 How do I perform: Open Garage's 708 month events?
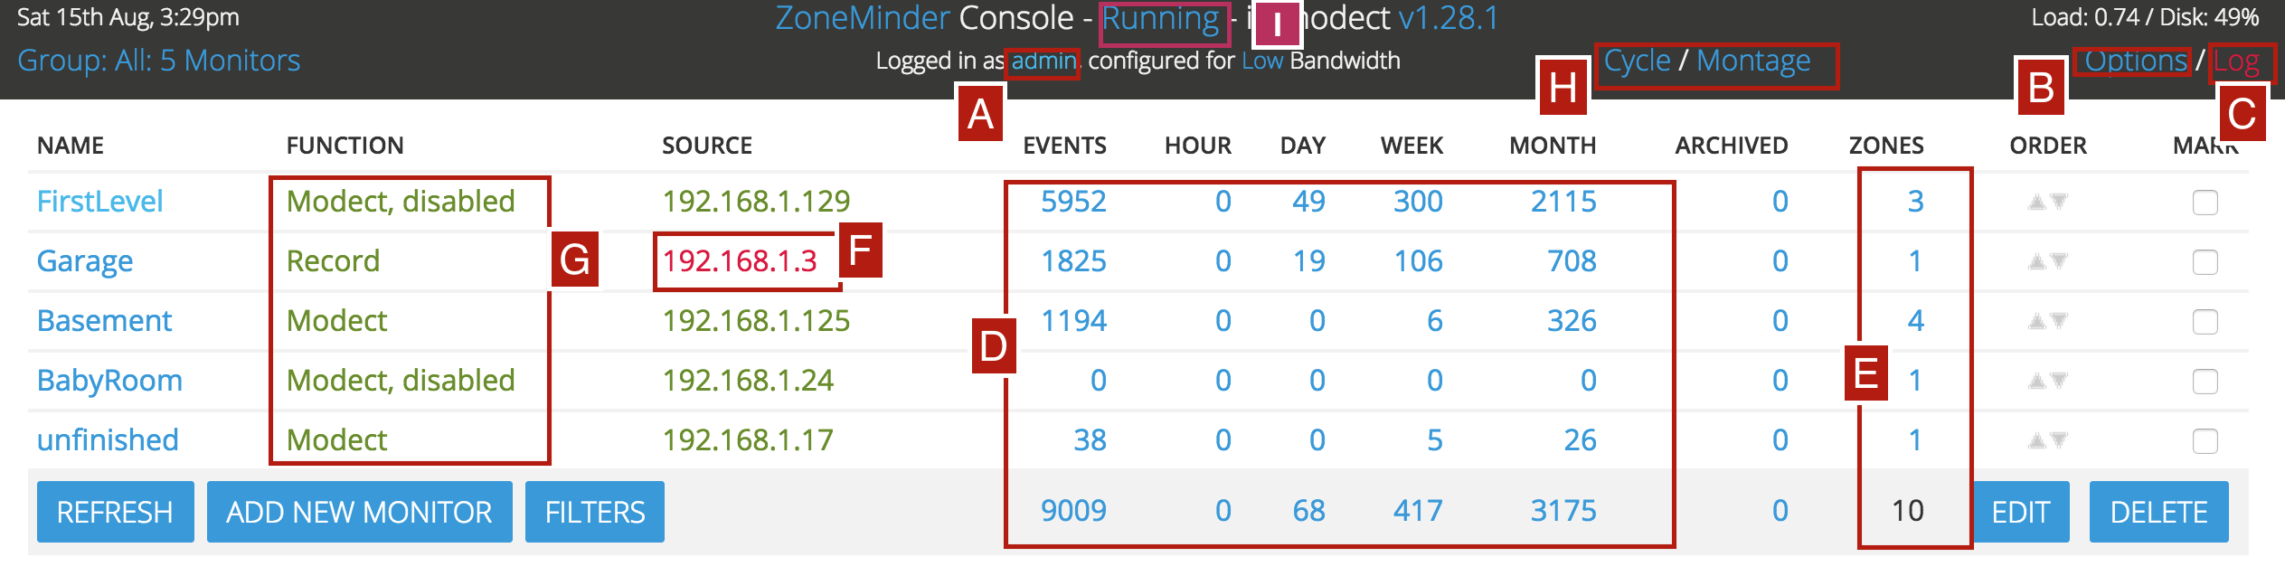pyautogui.click(x=1572, y=261)
